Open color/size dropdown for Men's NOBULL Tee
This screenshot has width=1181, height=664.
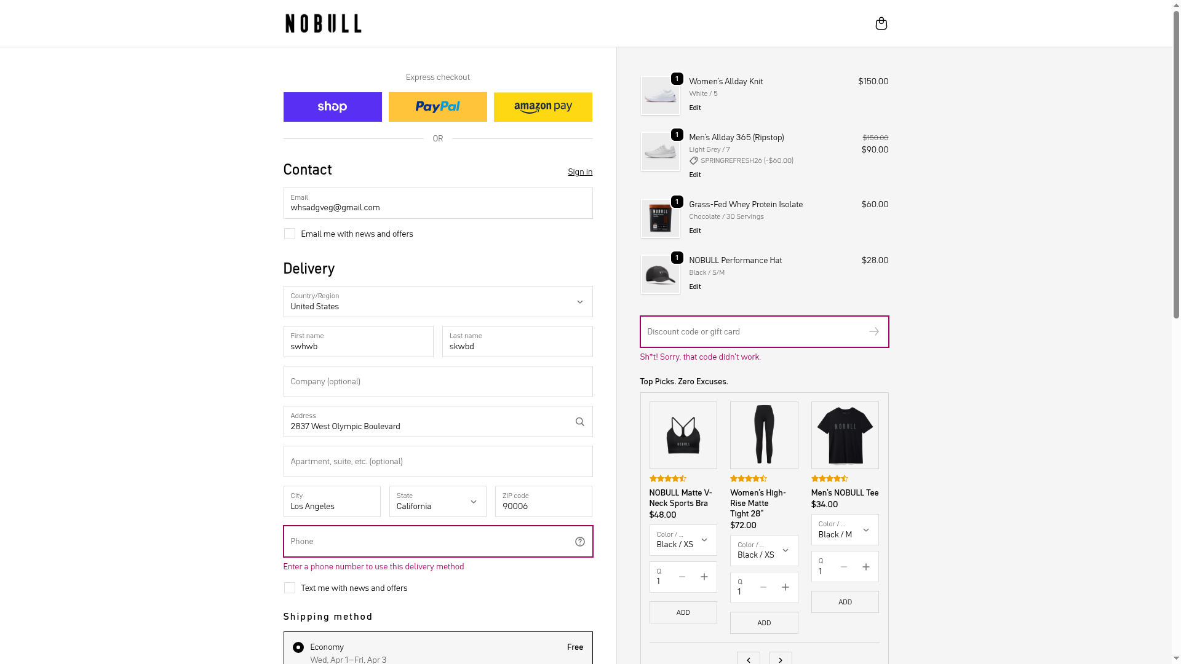point(845,529)
